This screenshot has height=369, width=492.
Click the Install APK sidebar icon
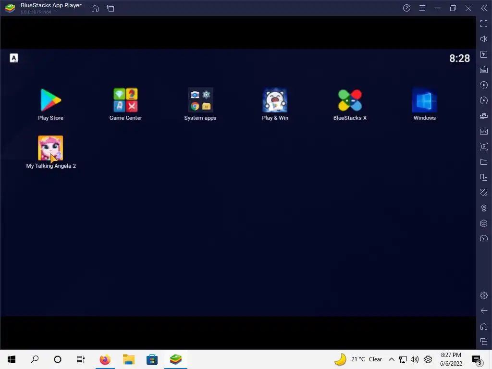click(484, 131)
